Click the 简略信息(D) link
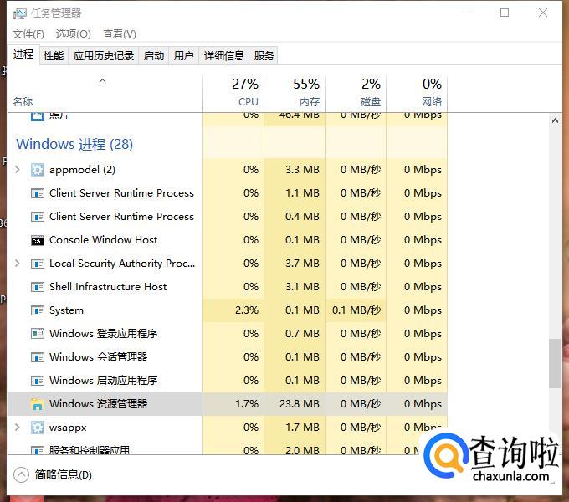The height and width of the screenshot is (502, 569). 64,474
